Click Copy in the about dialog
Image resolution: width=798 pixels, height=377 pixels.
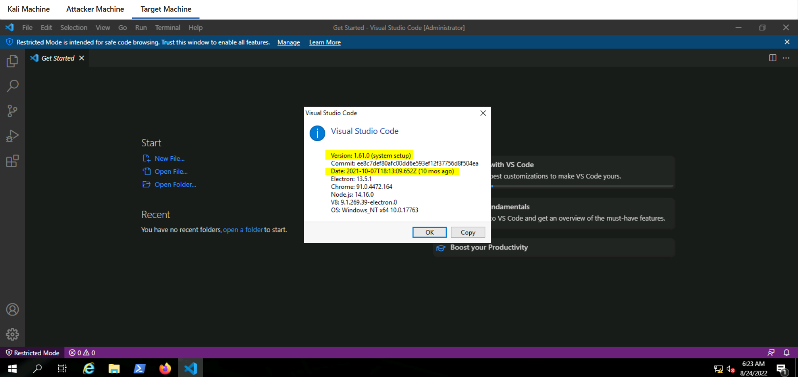[x=468, y=232]
